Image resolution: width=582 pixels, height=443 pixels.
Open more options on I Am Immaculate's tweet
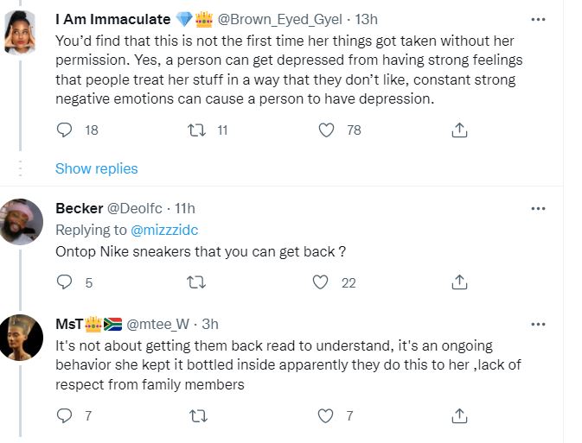(x=538, y=18)
